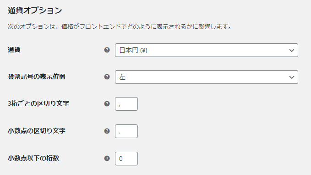Focus the decimal separator field containing period

(x=126, y=131)
